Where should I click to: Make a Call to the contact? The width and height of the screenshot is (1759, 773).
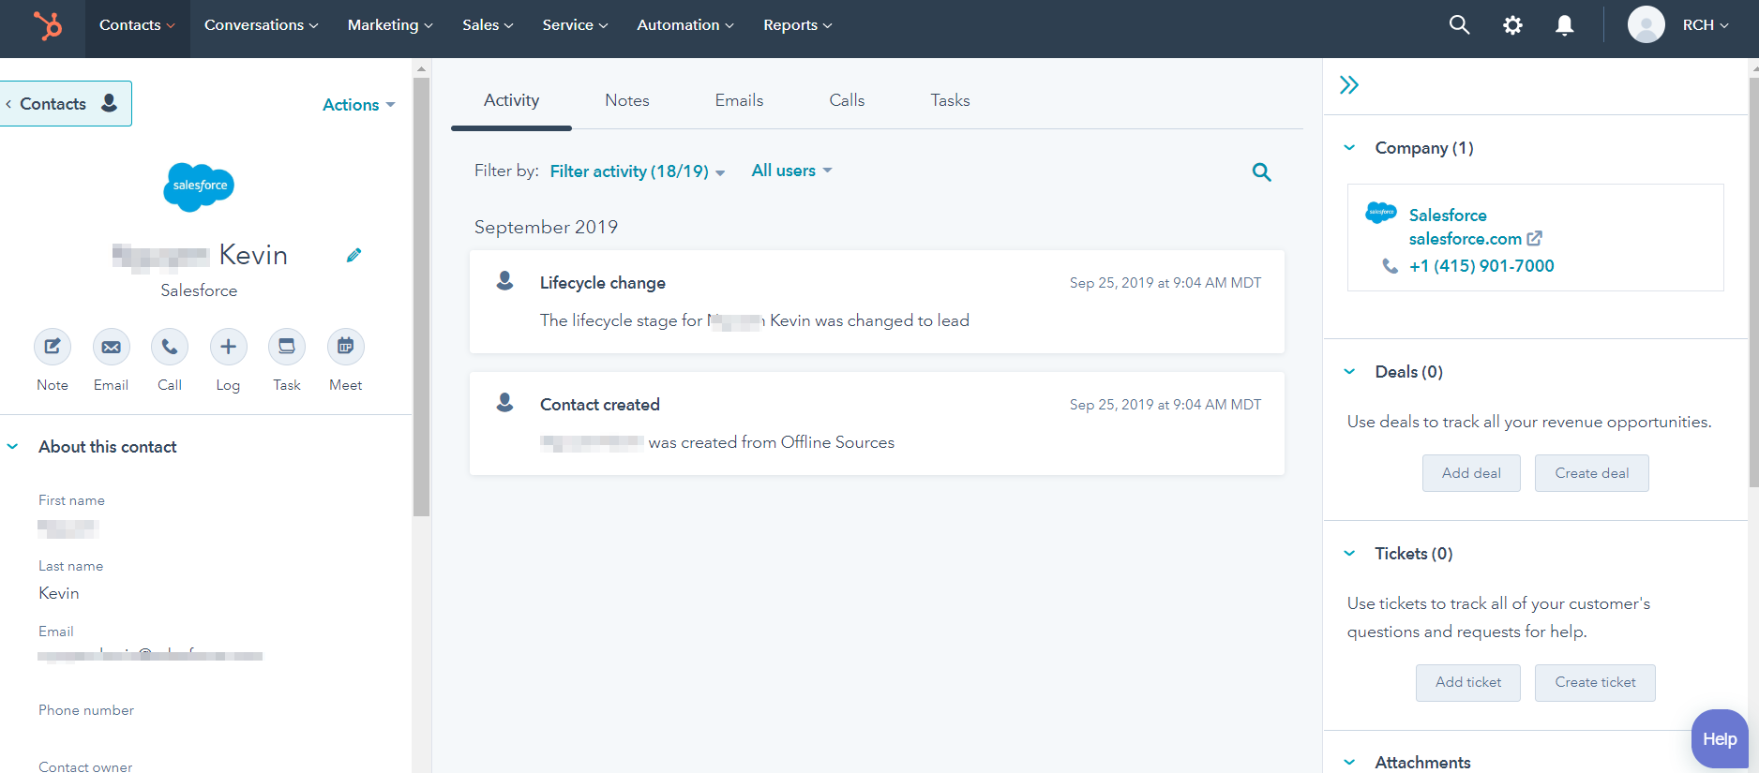pos(170,347)
